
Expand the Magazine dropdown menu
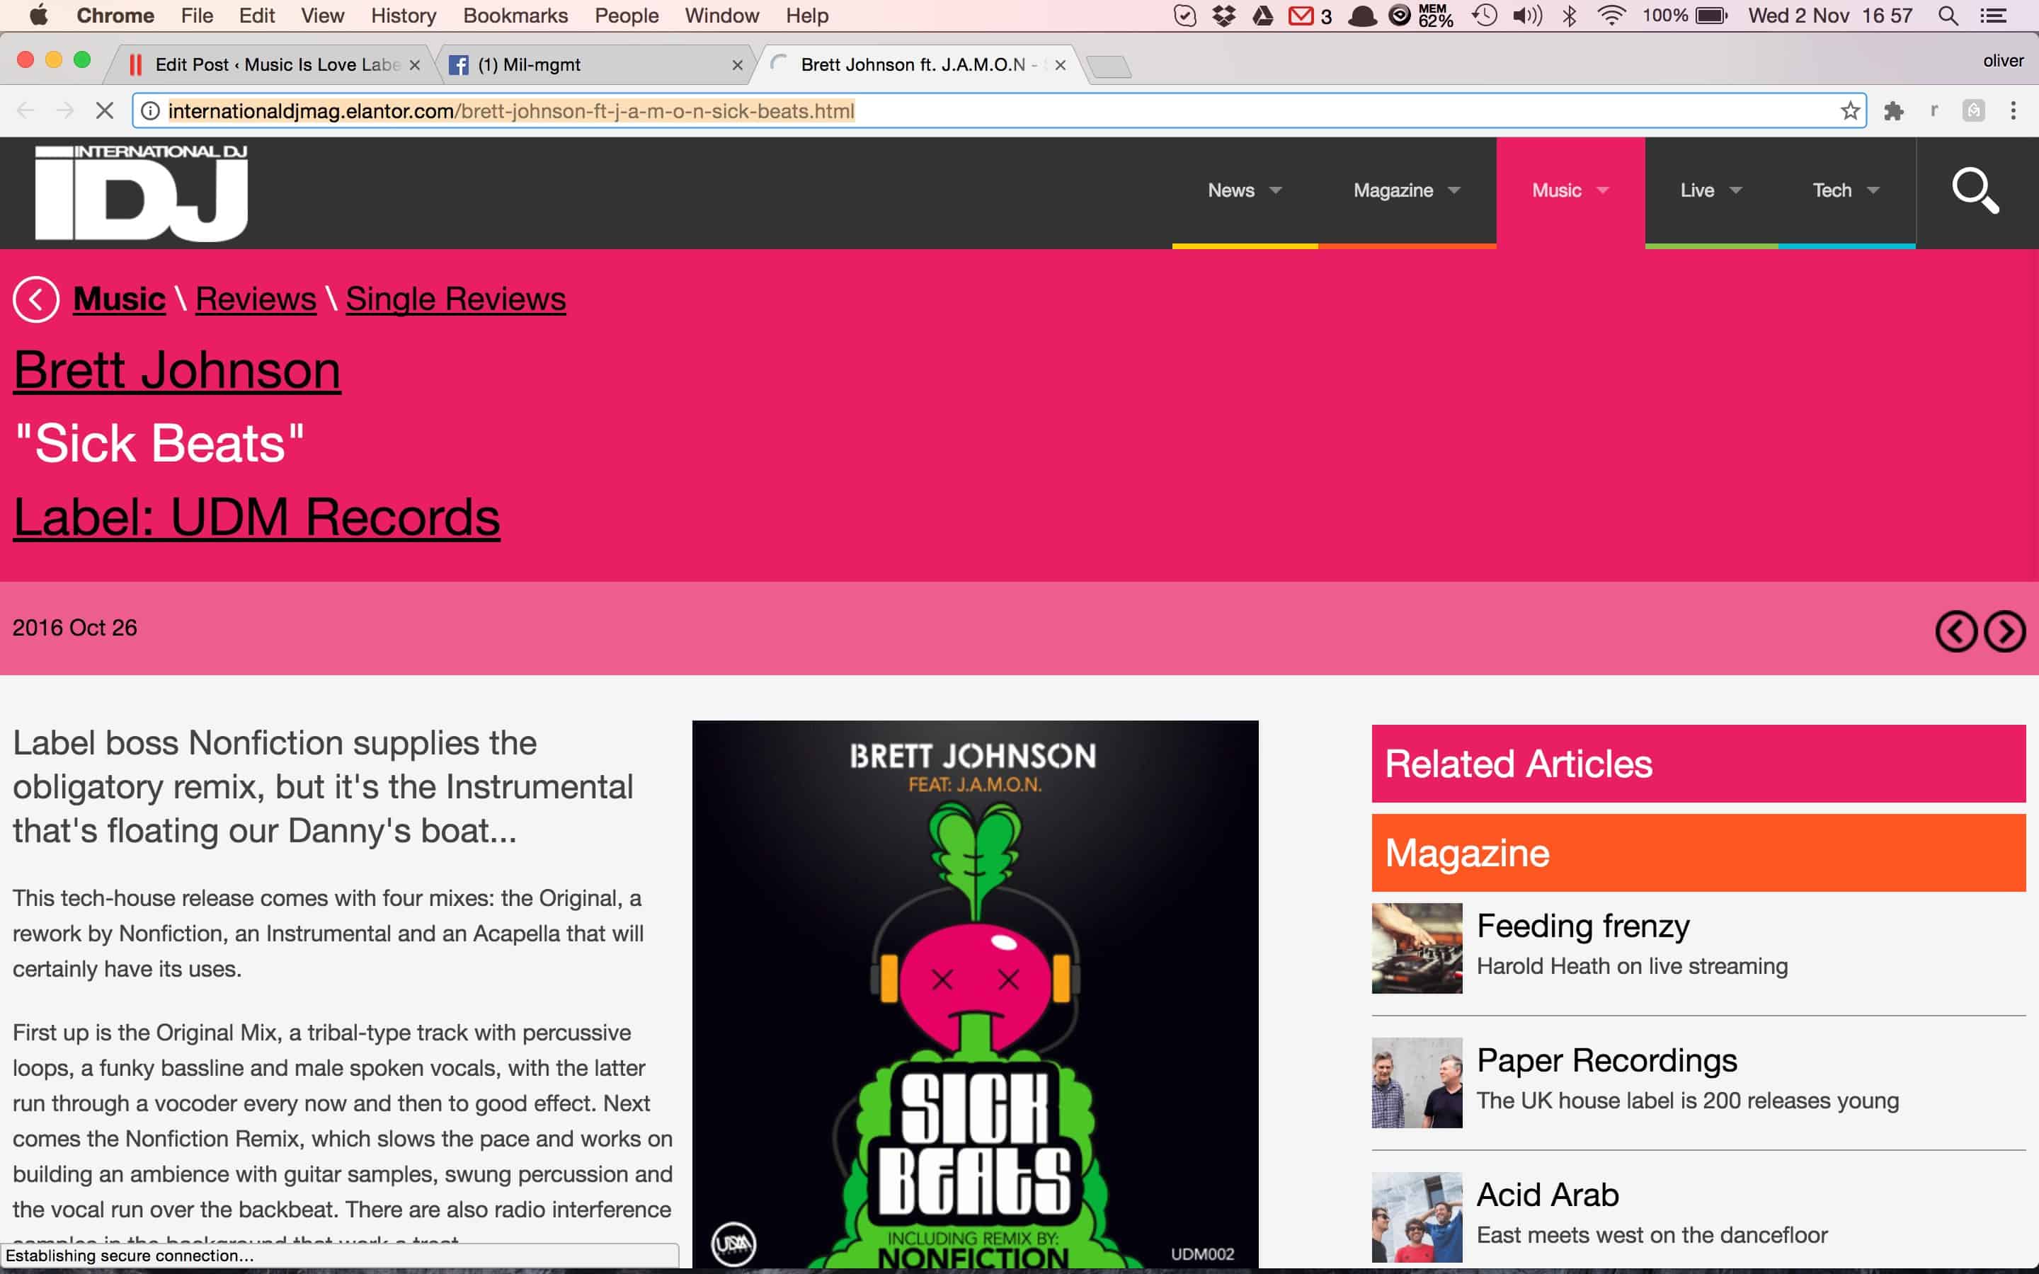tap(1406, 190)
